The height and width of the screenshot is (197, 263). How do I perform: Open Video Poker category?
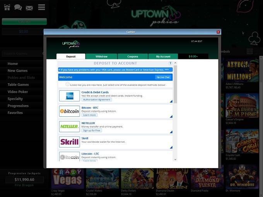coord(18,92)
